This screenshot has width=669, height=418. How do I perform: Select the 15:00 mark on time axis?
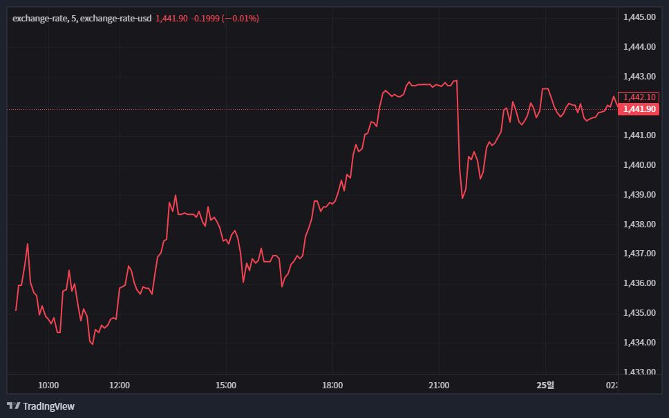tap(226, 385)
